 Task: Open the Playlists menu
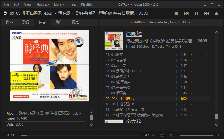point(87,4)
